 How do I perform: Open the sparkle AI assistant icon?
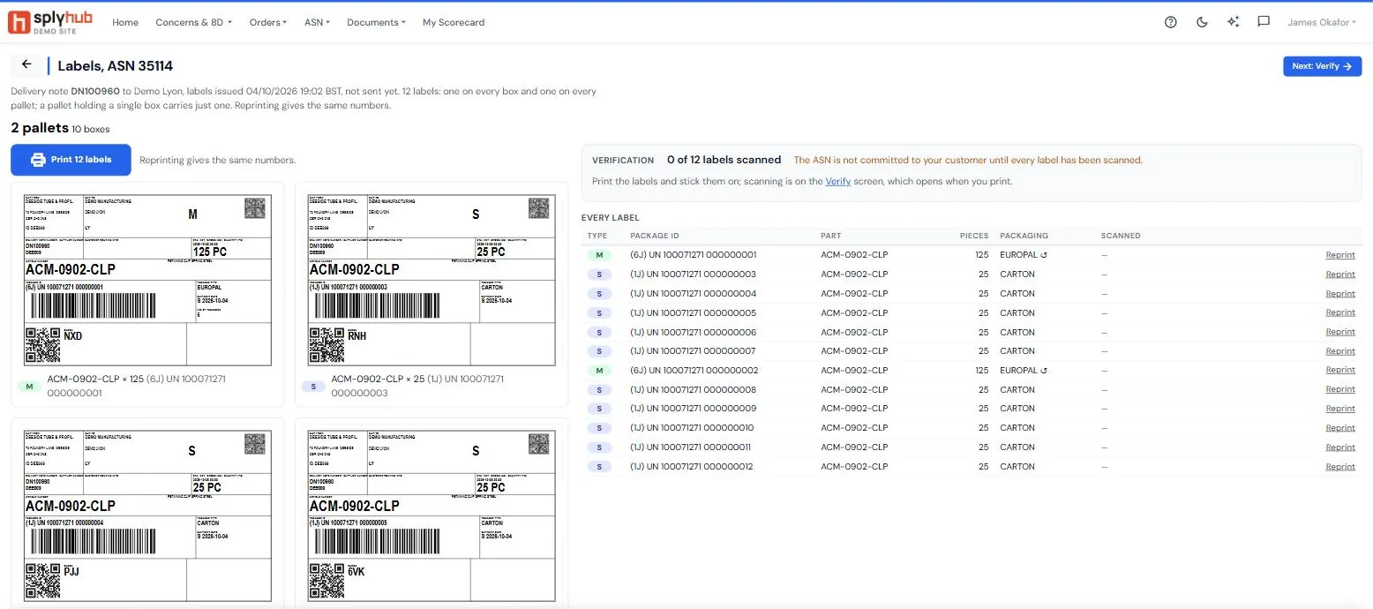1233,22
